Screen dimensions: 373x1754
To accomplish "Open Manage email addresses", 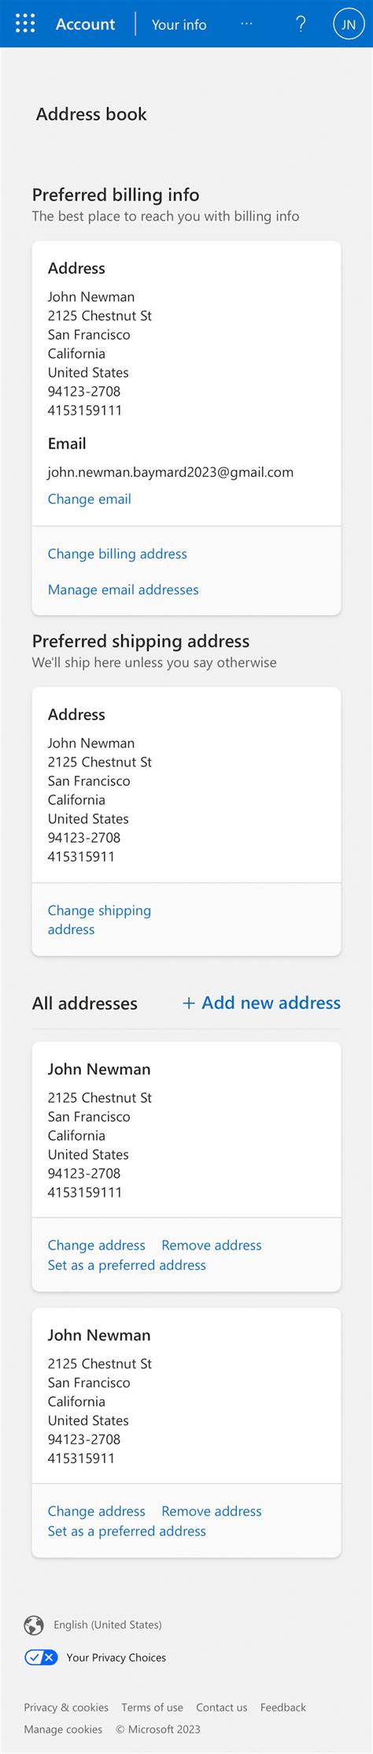I will [123, 590].
